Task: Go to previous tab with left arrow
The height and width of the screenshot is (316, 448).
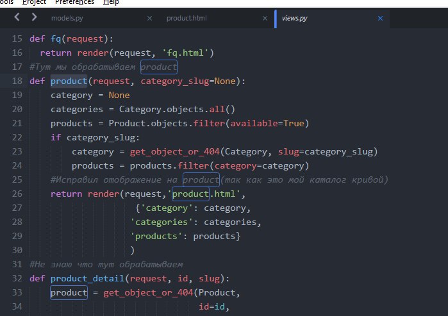Action: 17,17
